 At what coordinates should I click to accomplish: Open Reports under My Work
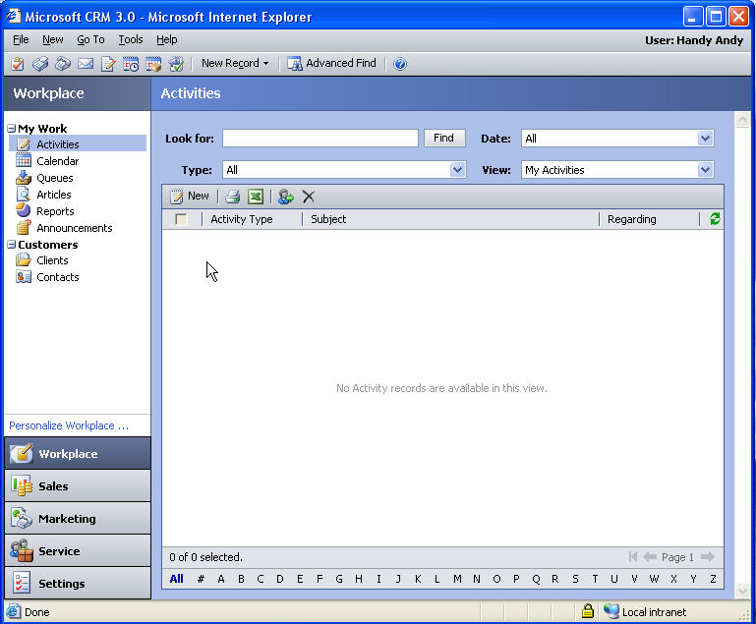tap(55, 211)
